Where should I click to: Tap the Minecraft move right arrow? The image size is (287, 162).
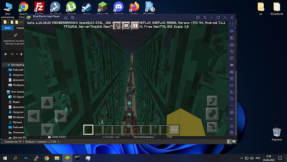pyautogui.click(x=61, y=116)
